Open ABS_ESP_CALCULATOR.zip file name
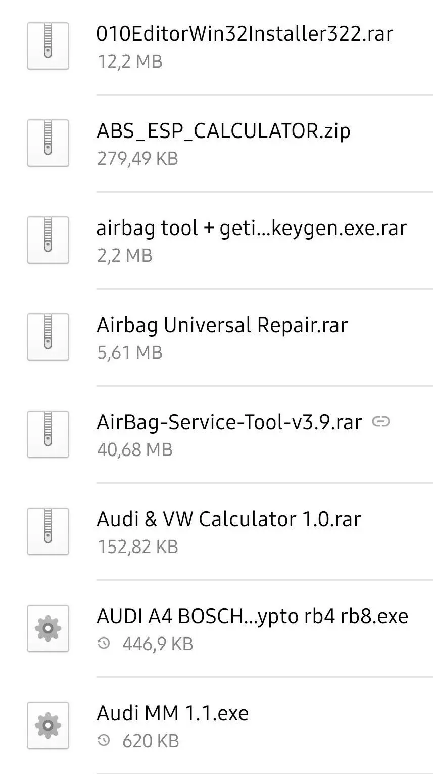The width and height of the screenshot is (433, 774). coord(223,131)
